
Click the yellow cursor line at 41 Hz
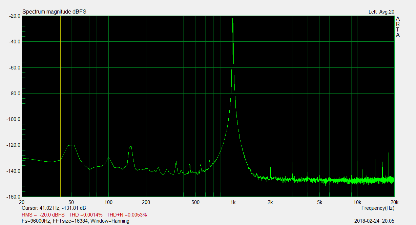(x=60, y=102)
